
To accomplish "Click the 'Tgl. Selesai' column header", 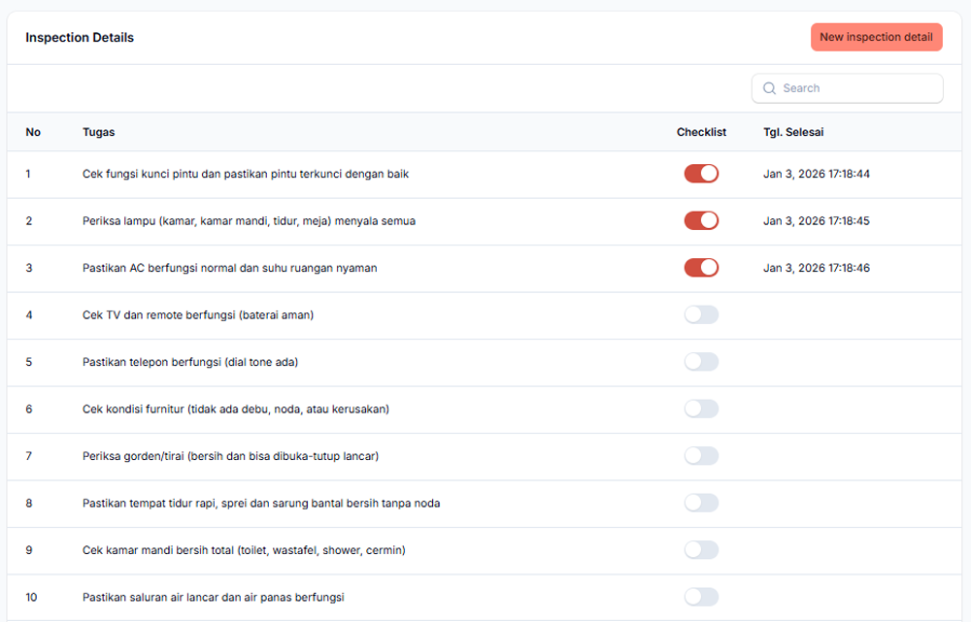I will [793, 132].
